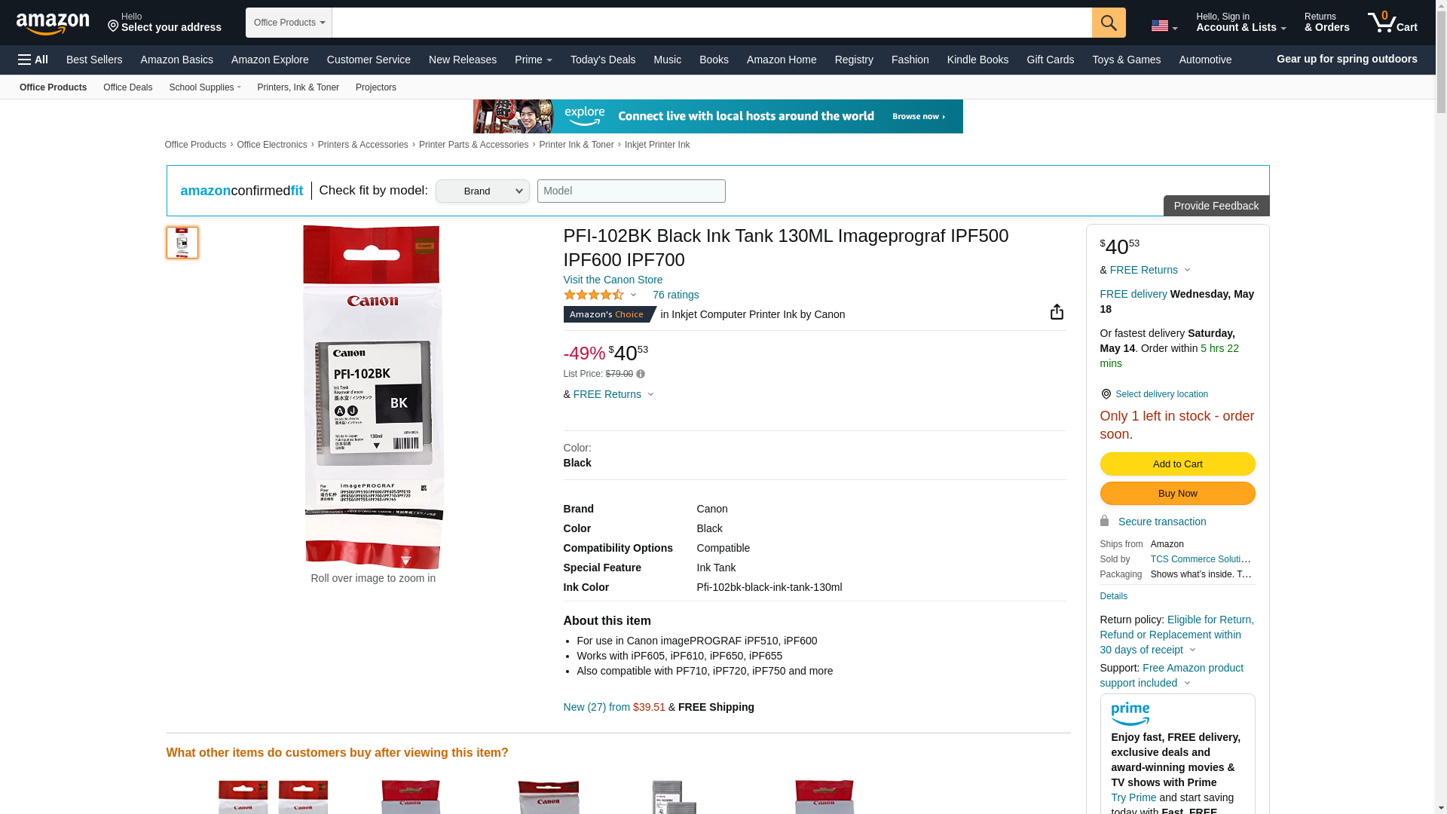Expand the star ratings popover arrow

pyautogui.click(x=633, y=295)
